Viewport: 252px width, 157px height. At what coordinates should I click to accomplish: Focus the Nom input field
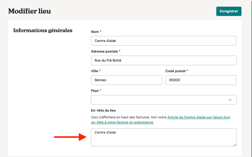(x=164, y=41)
